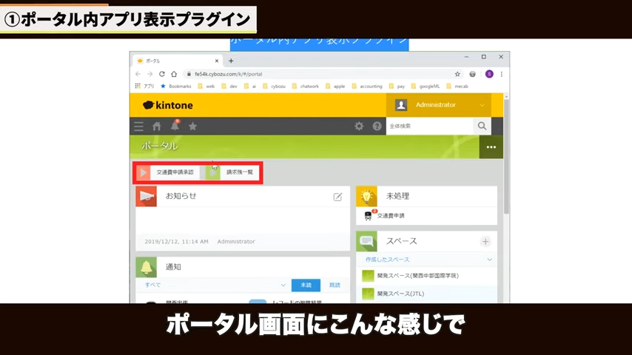The image size is (632, 355).
Task: Bookmark this page with the star icon
Action: pyautogui.click(x=457, y=74)
